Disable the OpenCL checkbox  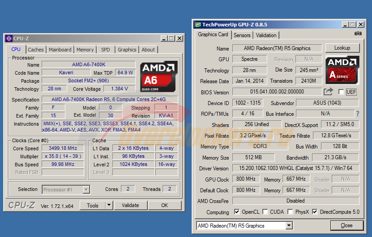pos(237,212)
